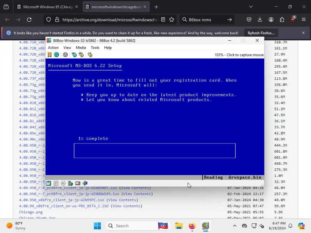Screen dimensions: 311x233
Task: Click the network status icon in 86Box
Action: 70,183
